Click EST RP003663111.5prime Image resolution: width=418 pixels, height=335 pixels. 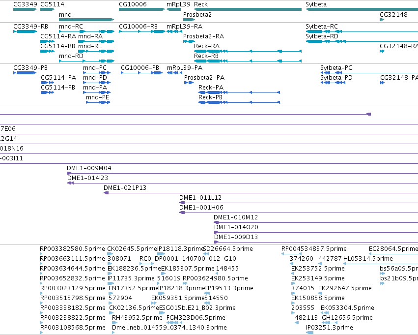coord(72,259)
